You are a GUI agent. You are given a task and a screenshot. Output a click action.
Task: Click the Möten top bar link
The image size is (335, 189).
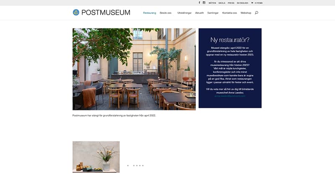click(212, 3)
